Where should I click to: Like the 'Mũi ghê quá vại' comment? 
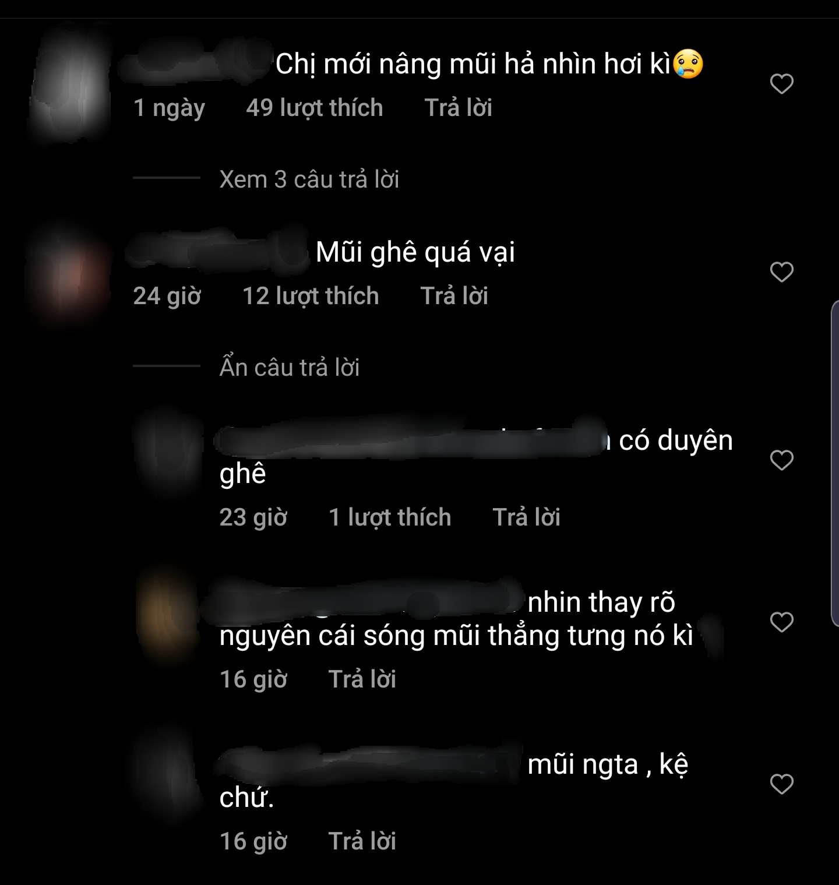[781, 272]
